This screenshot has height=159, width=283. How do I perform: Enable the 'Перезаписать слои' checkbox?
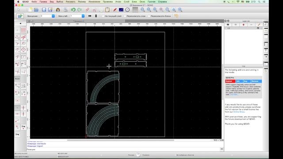pos(125,16)
